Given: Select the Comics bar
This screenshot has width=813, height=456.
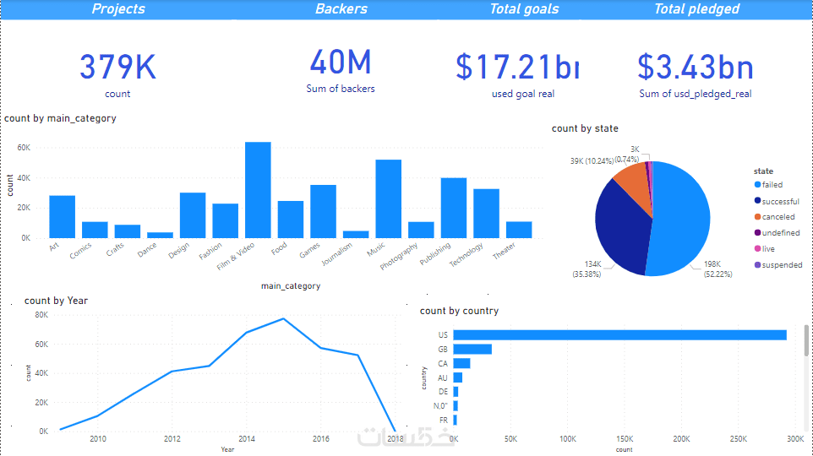Looking at the screenshot, I should pyautogui.click(x=95, y=230).
